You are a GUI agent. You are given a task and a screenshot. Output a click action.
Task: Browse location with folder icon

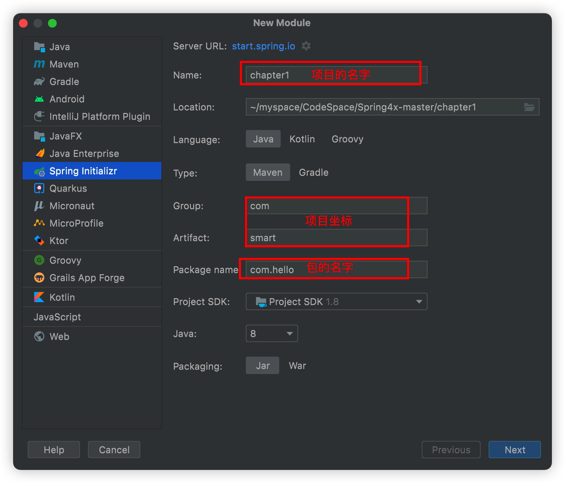coord(529,107)
